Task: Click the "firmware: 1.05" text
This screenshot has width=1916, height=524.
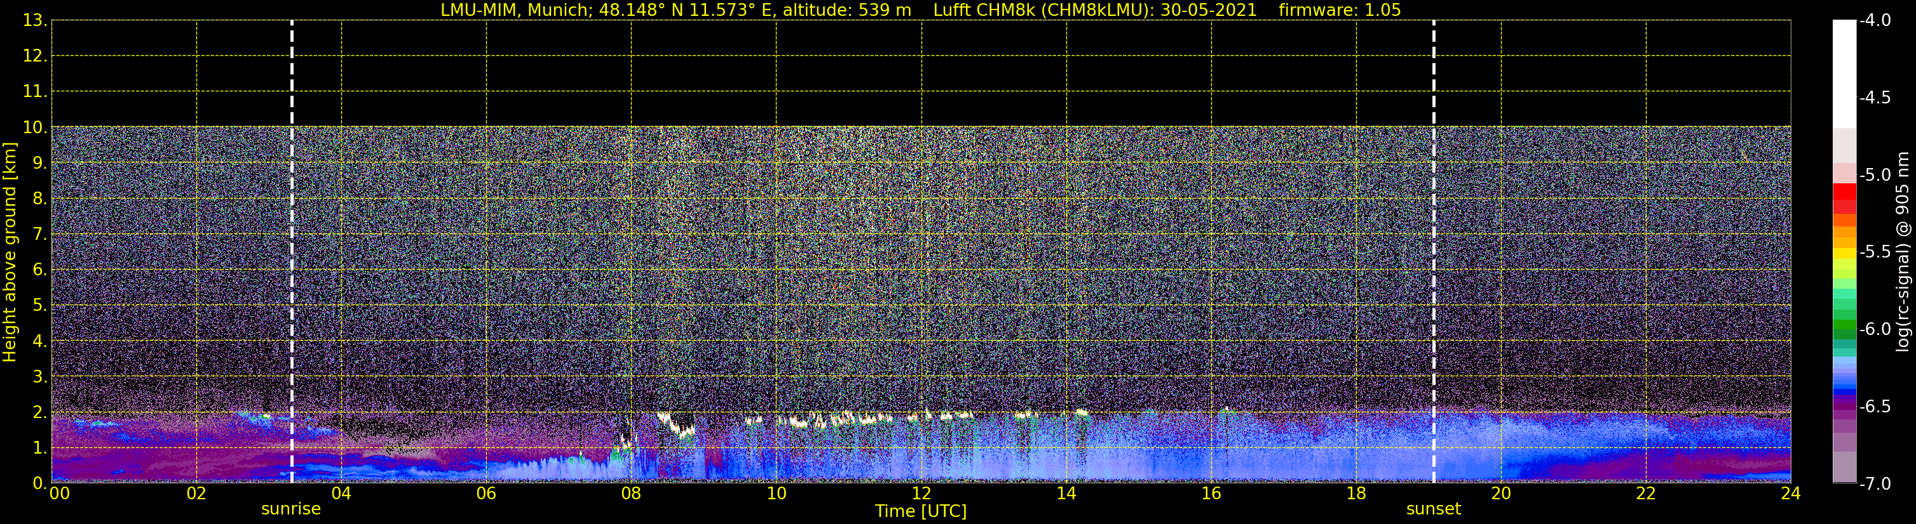Action: click(1340, 10)
